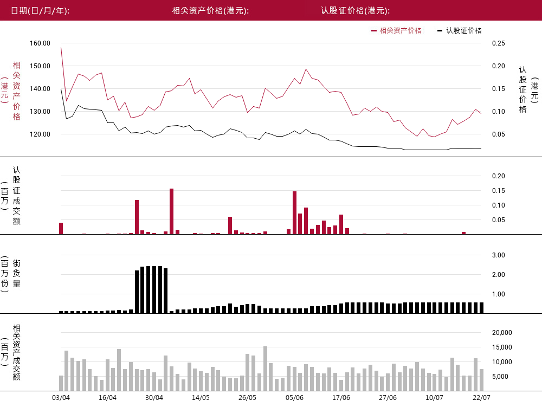Image resolution: width=542 pixels, height=407 pixels.
Task: Click the 27/06 date tick label
Action: pyautogui.click(x=388, y=398)
